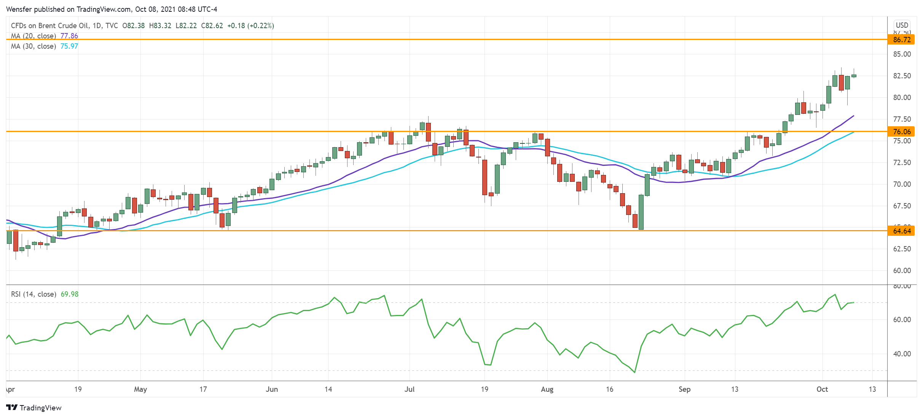Click the 60.00 RSI axis label
Screen dimensions: 923x418
pyautogui.click(x=902, y=319)
